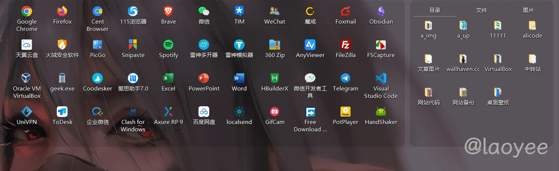Open Clash for Windows icon
This screenshot has height=171, width=559.
[x=133, y=112]
